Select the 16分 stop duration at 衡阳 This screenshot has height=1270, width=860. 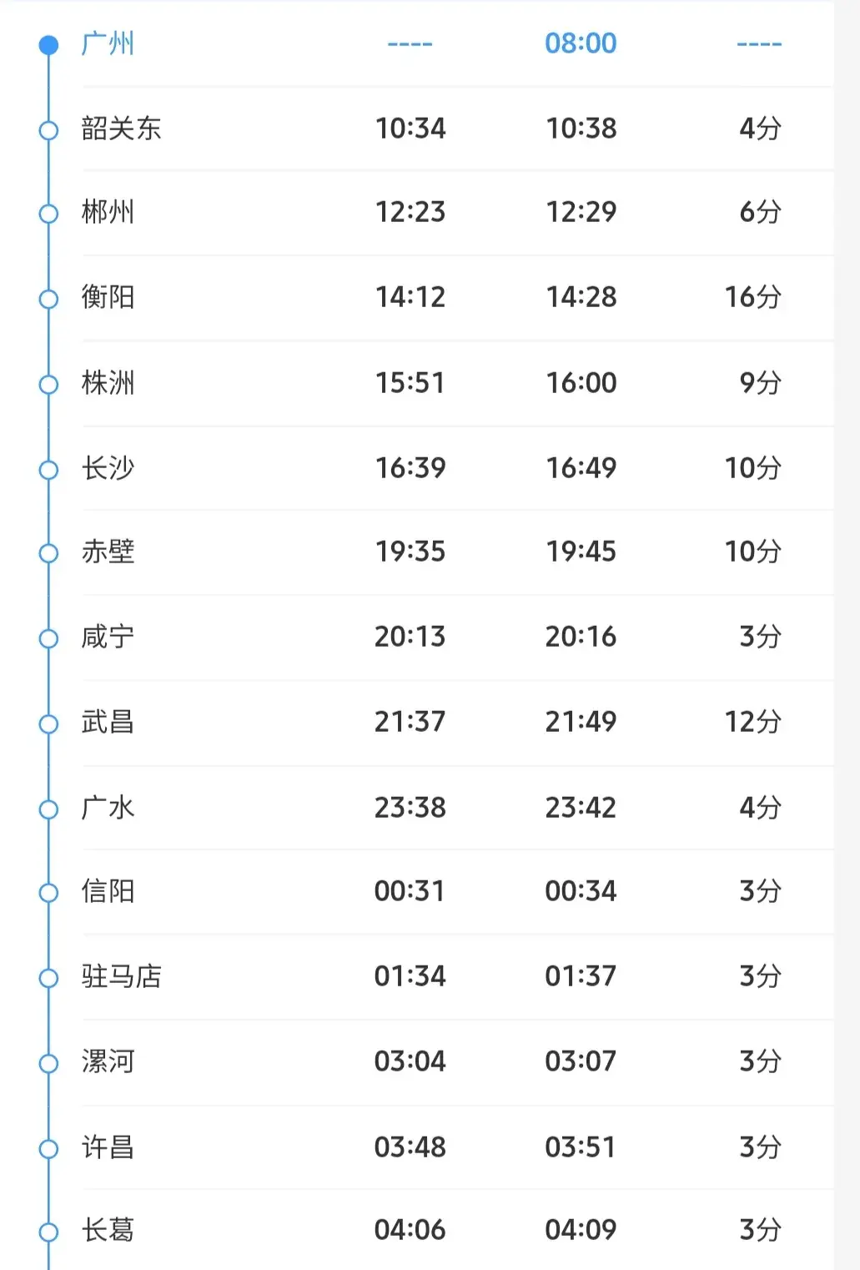pyautogui.click(x=752, y=297)
